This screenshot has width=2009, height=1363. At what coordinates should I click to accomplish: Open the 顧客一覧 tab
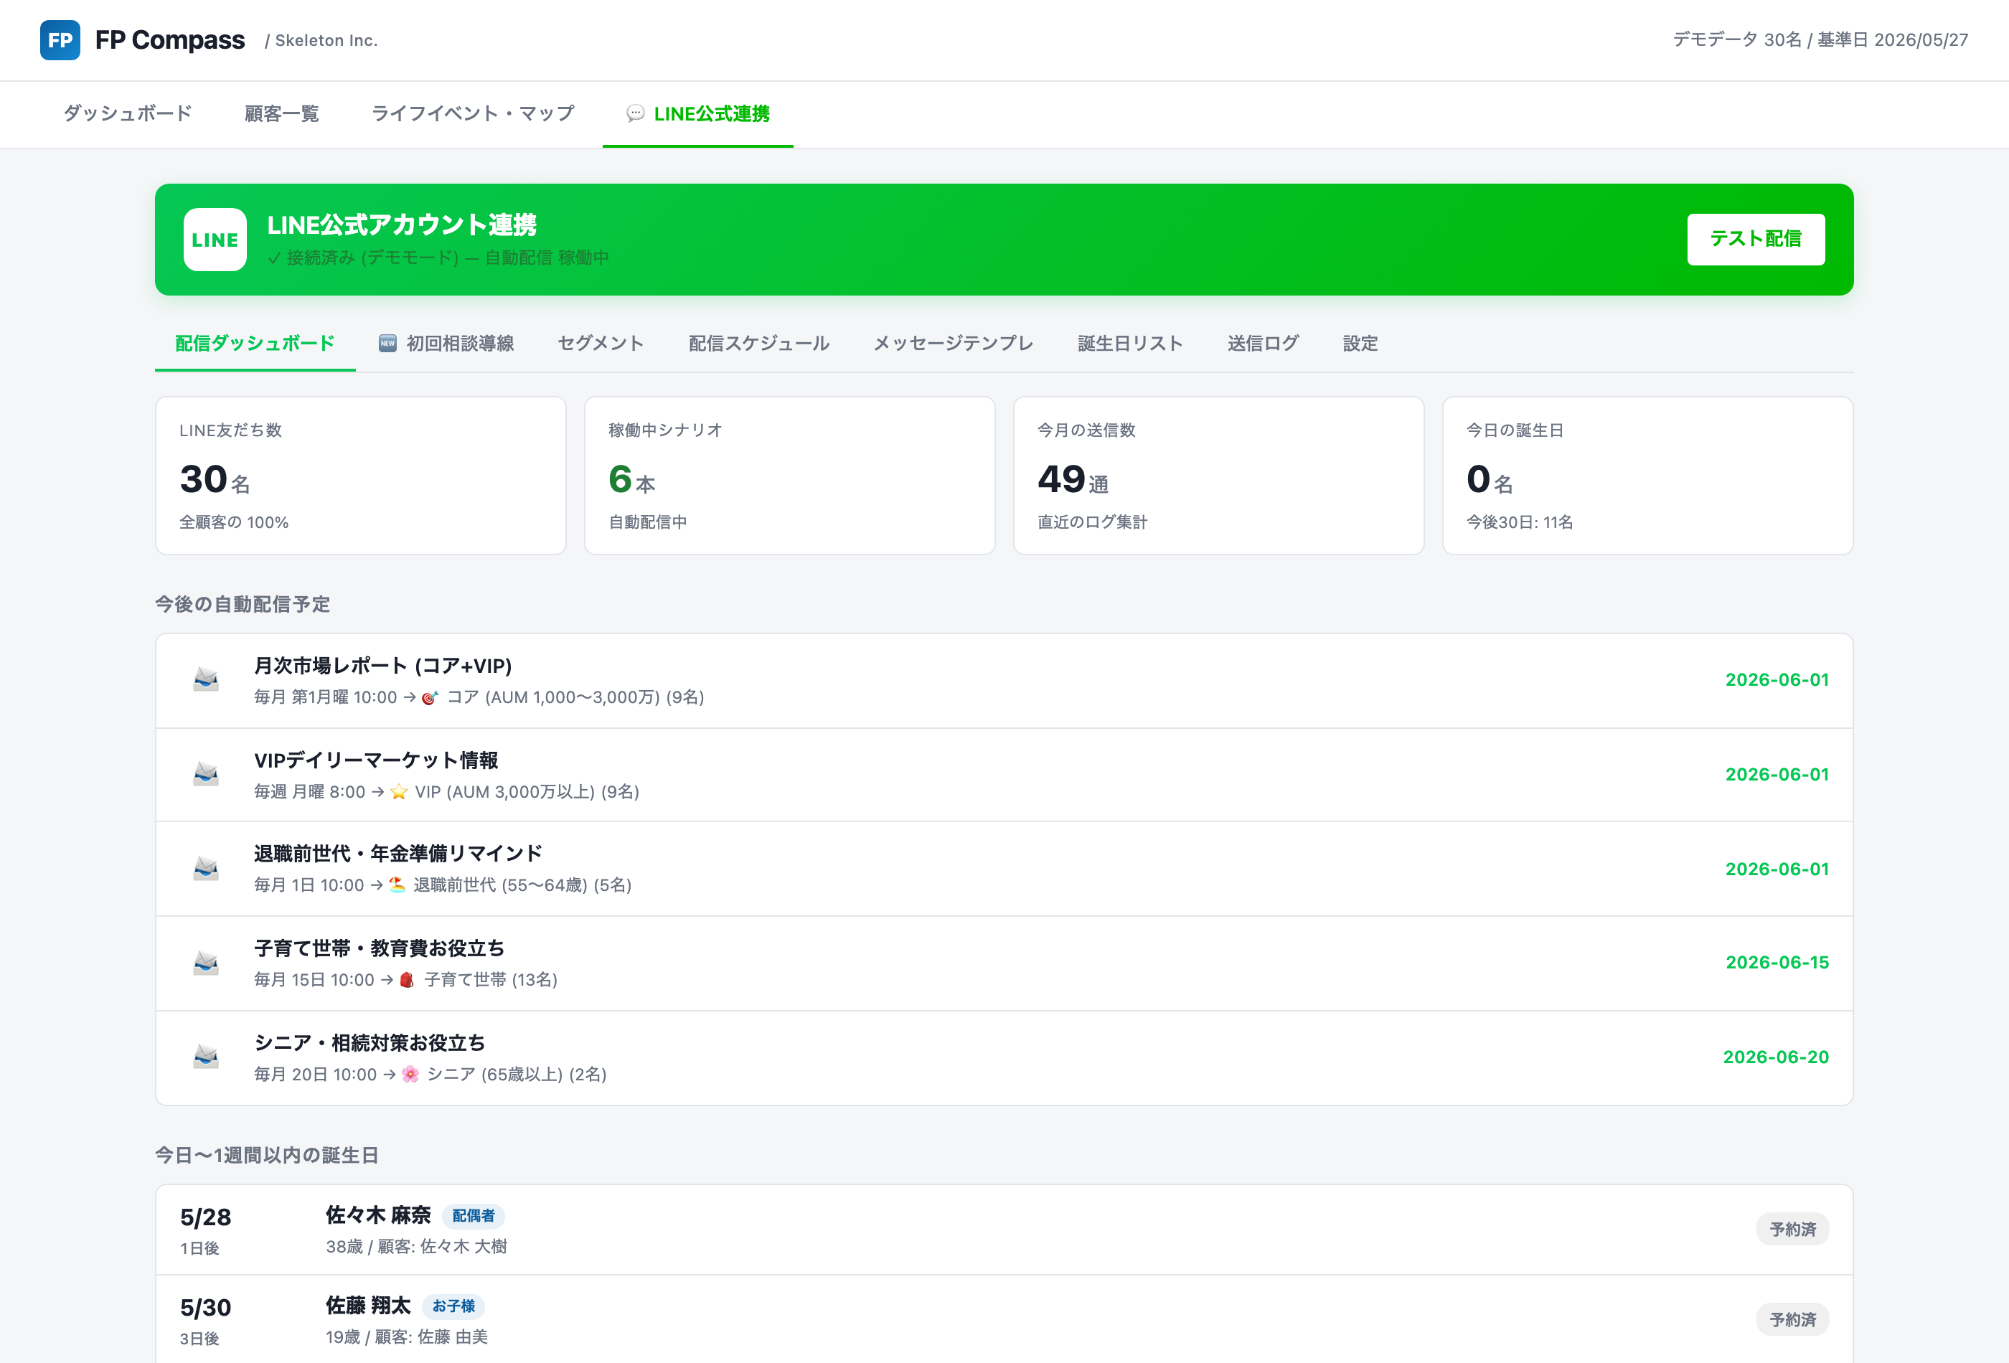point(282,113)
